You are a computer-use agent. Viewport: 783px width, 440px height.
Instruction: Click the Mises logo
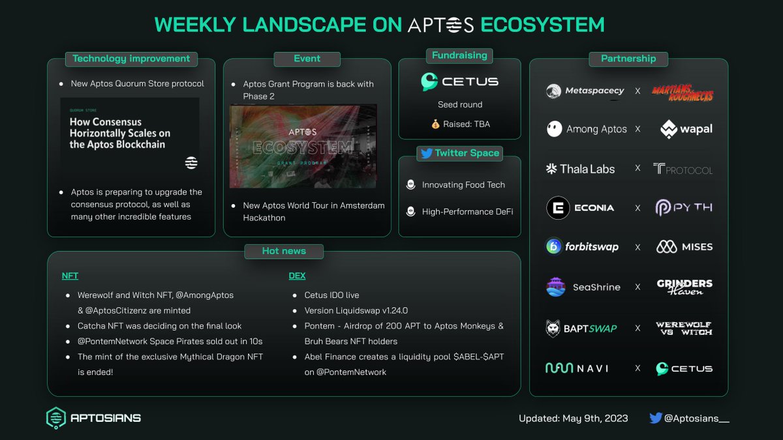(684, 247)
